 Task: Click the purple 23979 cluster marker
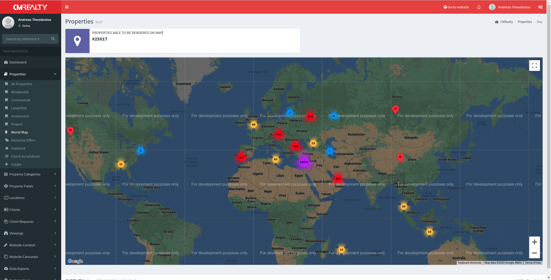pos(304,162)
